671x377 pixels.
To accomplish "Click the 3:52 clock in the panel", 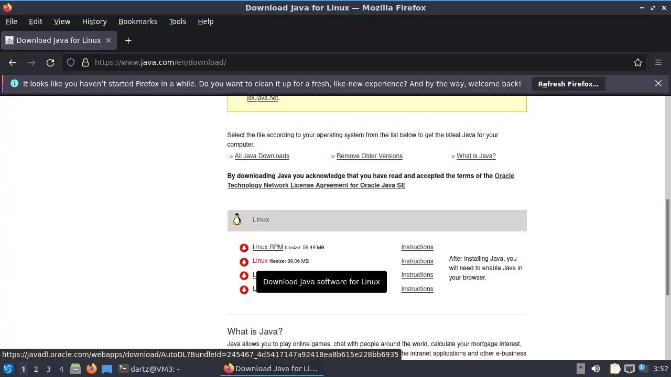I will coord(661,369).
